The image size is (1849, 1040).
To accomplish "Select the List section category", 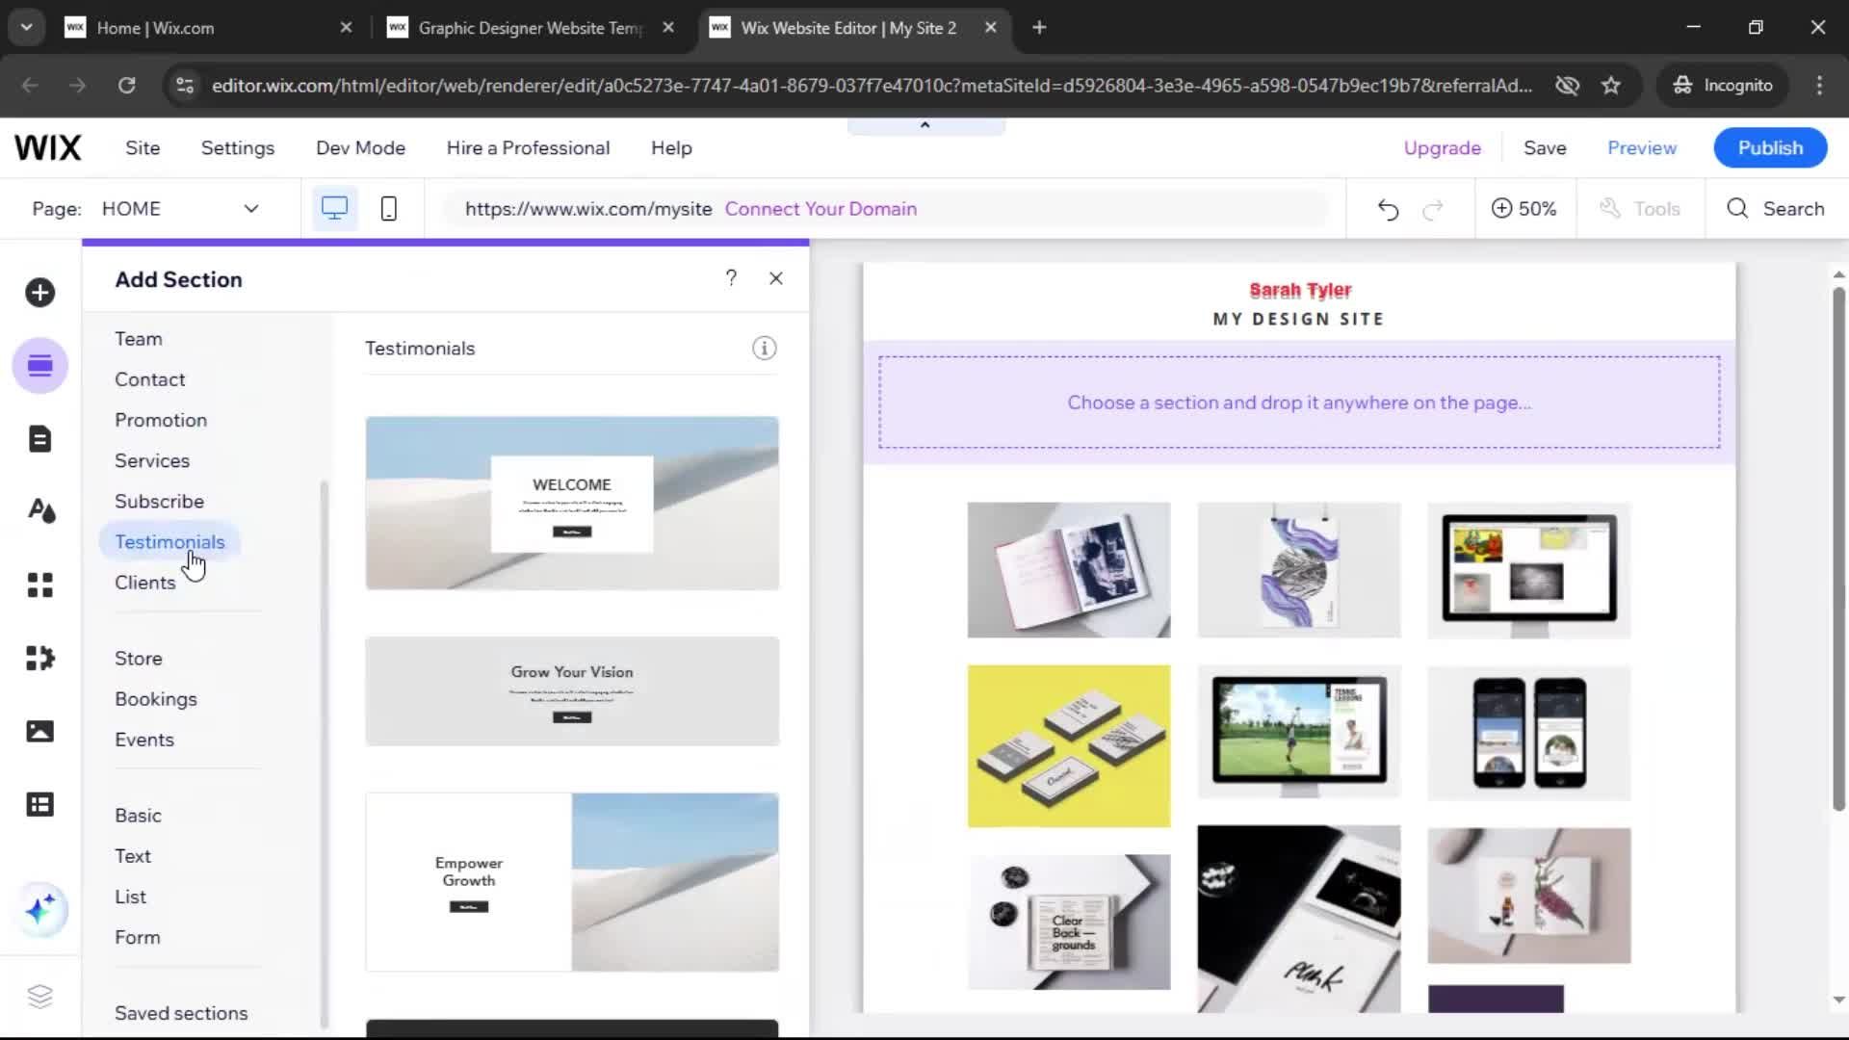I will pos(130,897).
